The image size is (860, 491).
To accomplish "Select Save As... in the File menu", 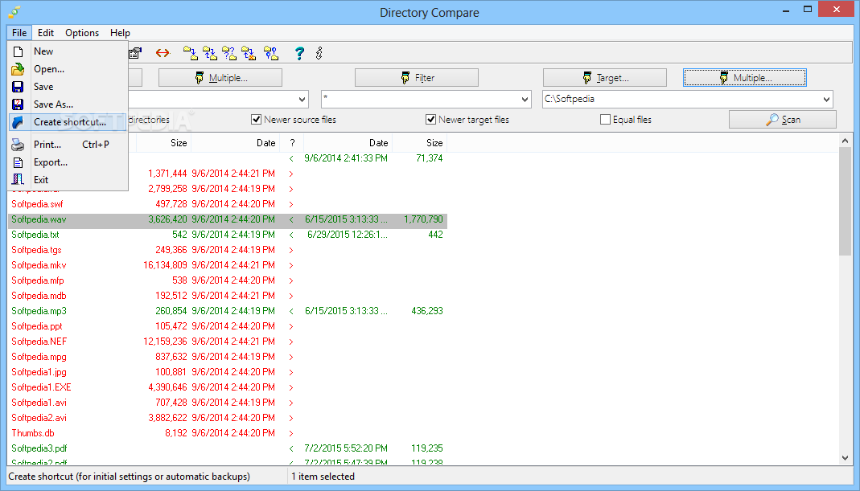I will coord(68,104).
